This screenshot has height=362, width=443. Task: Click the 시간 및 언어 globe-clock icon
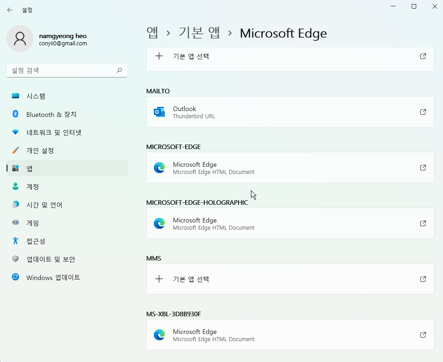tap(15, 204)
